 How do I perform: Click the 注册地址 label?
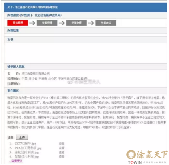[x=14, y=83]
